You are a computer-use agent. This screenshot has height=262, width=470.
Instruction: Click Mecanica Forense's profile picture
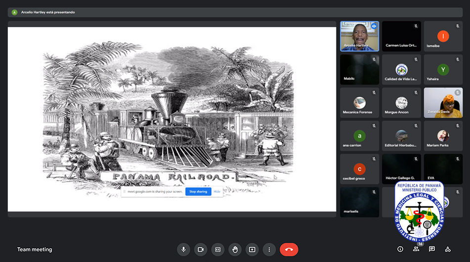(x=359, y=103)
